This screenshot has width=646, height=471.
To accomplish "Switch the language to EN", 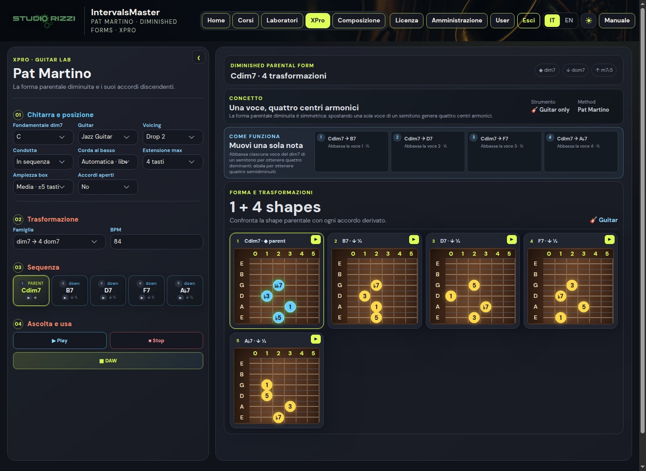I will [569, 21].
